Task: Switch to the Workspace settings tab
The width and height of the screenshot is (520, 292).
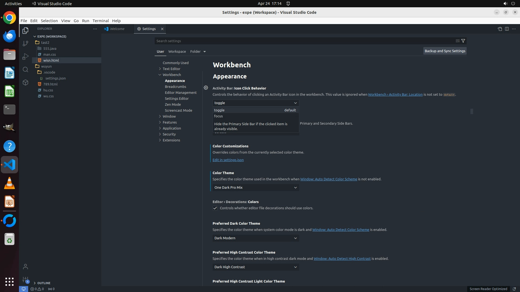Action: pos(177,51)
